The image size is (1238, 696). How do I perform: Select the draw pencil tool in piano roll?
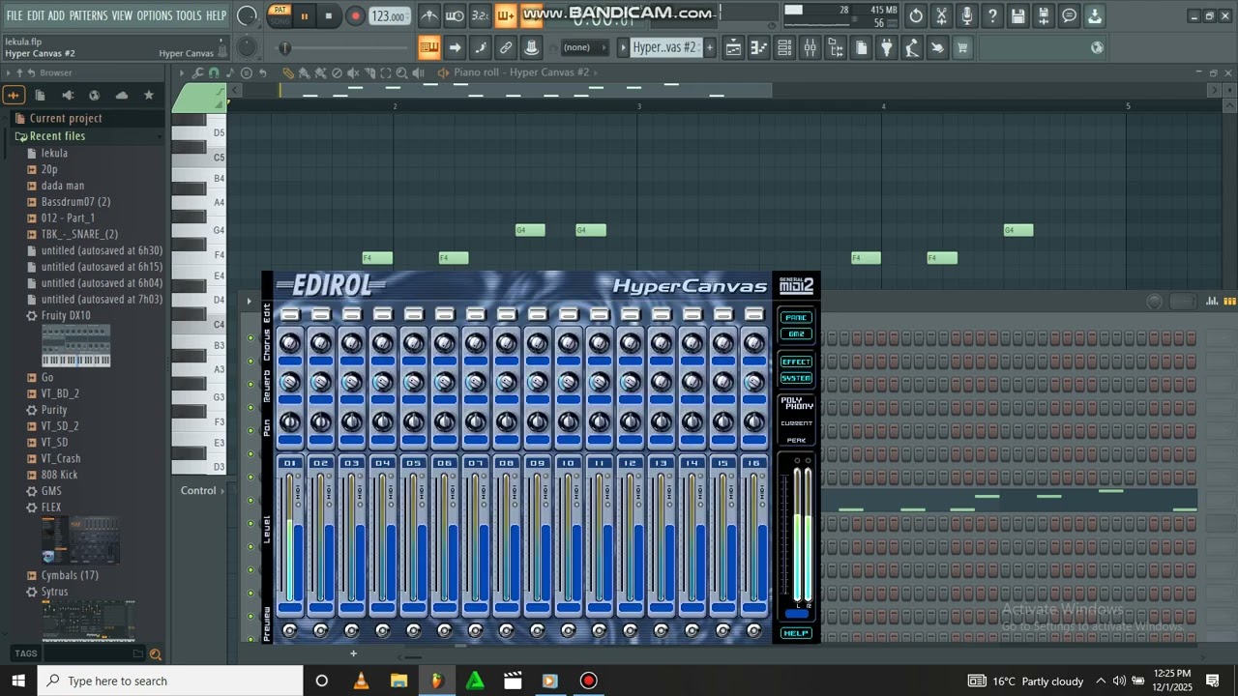(x=288, y=72)
